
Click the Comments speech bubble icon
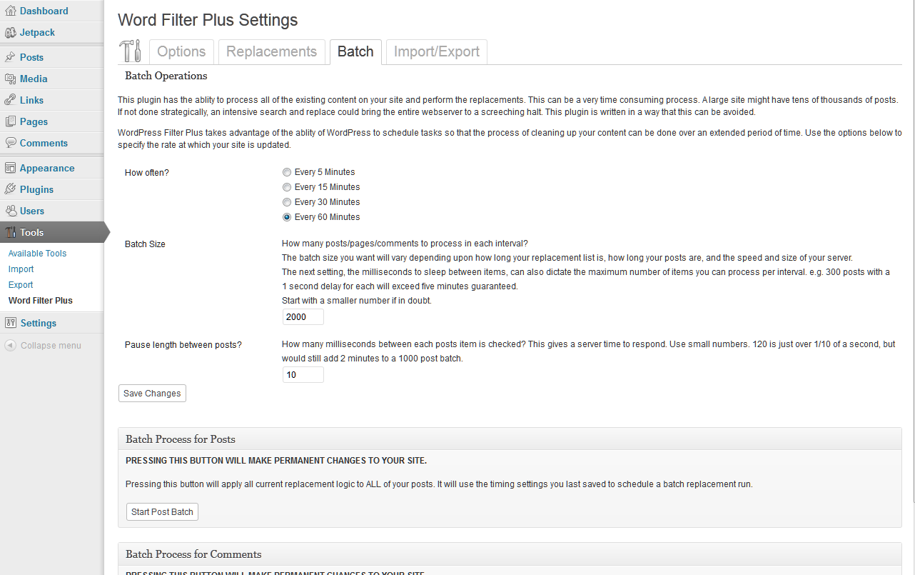coord(10,143)
